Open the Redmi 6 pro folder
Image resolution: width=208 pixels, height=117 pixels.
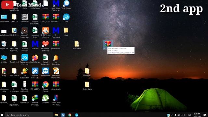click(x=87, y=86)
